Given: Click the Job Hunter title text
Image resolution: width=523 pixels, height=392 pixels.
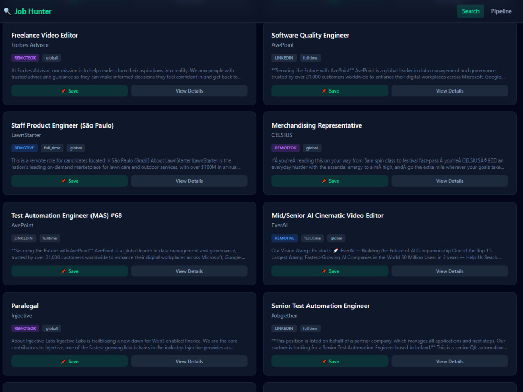Looking at the screenshot, I should [x=32, y=11].
